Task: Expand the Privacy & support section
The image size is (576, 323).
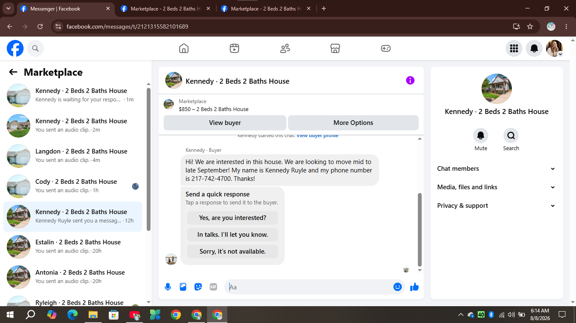Action: (497, 206)
